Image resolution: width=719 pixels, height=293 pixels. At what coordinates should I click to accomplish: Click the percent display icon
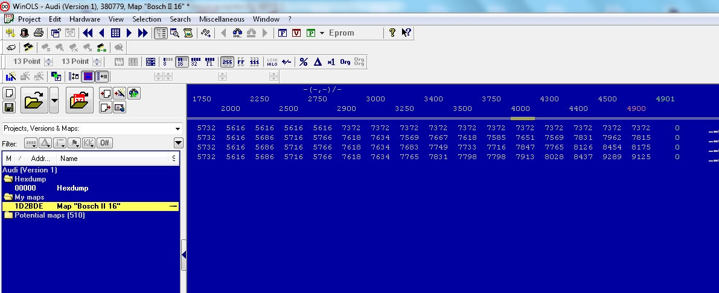pyautogui.click(x=304, y=61)
